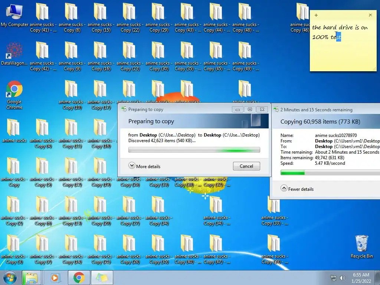Launch Google Chrome from the desktop shortcut
The width and height of the screenshot is (380, 285).
(14, 95)
